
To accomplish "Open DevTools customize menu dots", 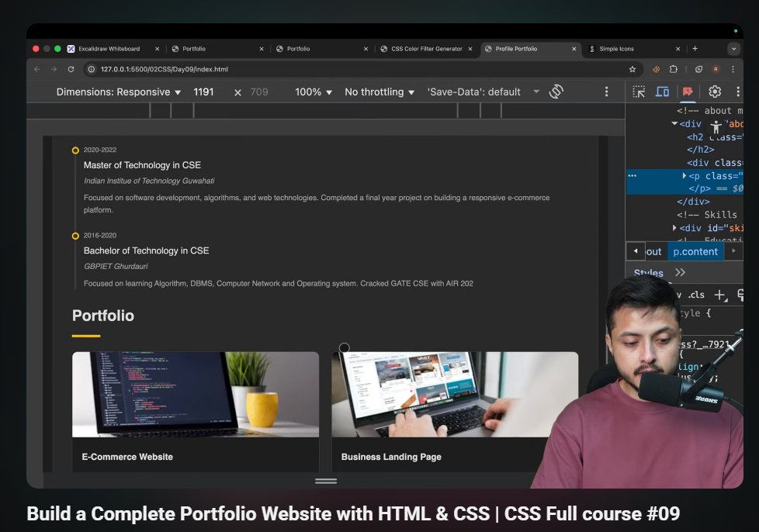I will point(738,92).
